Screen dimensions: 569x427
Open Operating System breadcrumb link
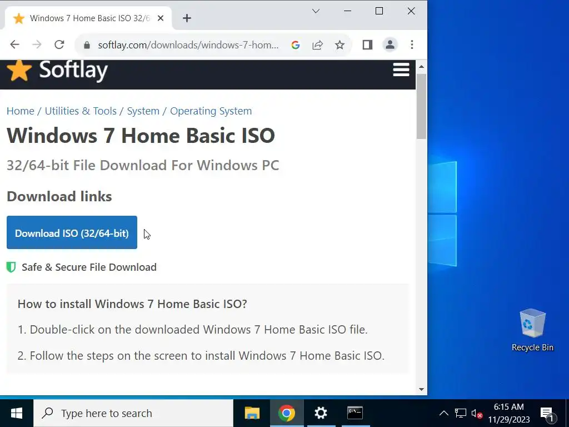(211, 111)
